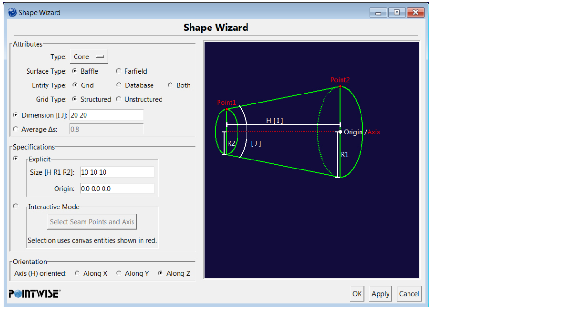The width and height of the screenshot is (570, 310).
Task: Switch to Interactive Mode specification
Action: [x=16, y=206]
